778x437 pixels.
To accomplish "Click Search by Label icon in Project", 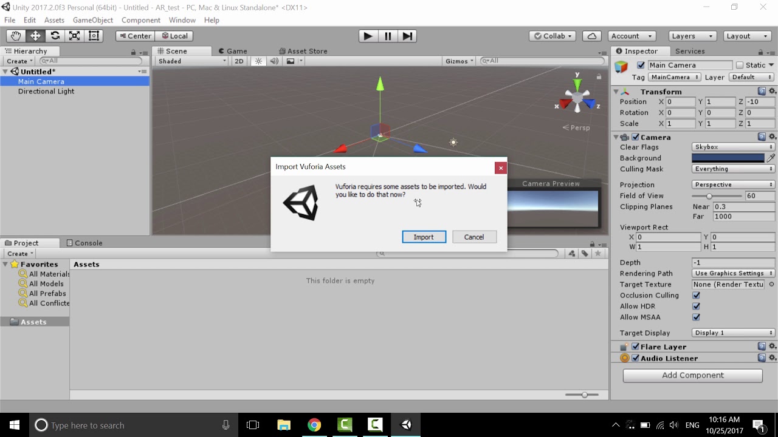I will [585, 254].
